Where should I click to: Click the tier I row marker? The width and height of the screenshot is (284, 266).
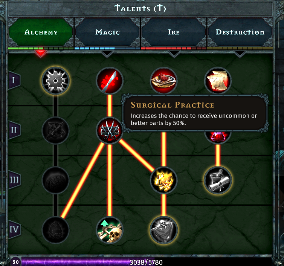14,80
